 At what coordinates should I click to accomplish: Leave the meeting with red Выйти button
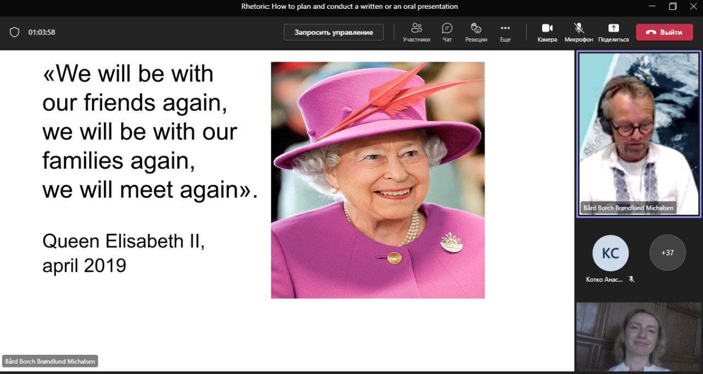tap(664, 32)
